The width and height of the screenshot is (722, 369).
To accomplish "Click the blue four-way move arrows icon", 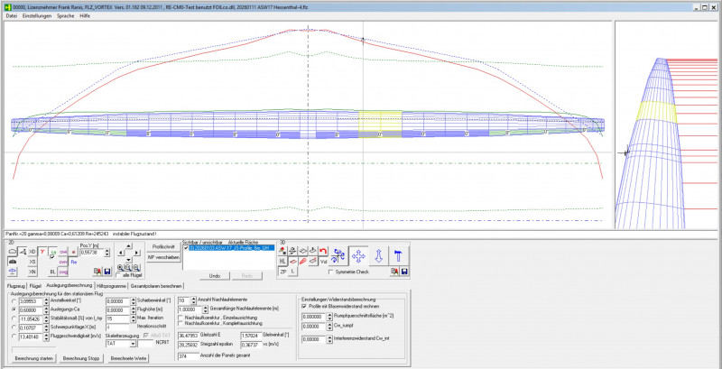I will 357,255.
